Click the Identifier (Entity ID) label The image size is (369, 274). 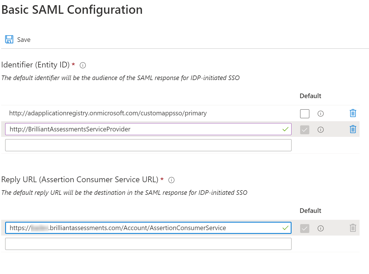click(x=35, y=65)
